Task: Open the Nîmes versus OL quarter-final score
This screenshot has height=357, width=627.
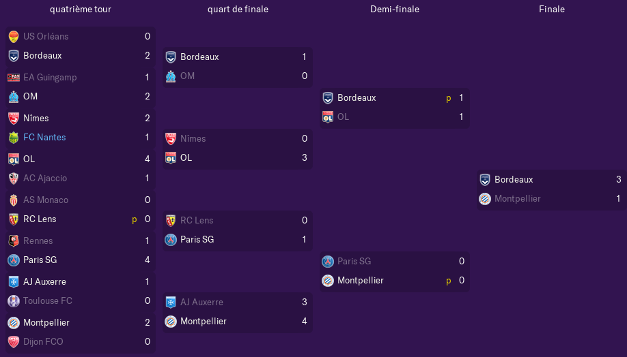Action: coord(305,148)
